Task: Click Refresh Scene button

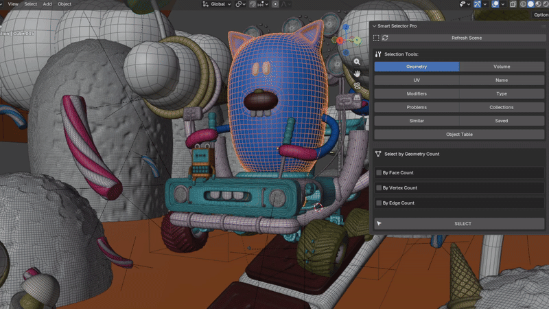Action: click(x=467, y=38)
